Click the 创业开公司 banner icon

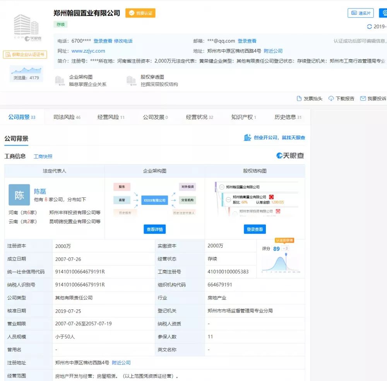click(x=247, y=137)
